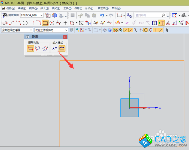Image resolution: width=189 pixels, height=150 pixels.
Task: Click the Point plus tool icon
Action: coord(65,23)
